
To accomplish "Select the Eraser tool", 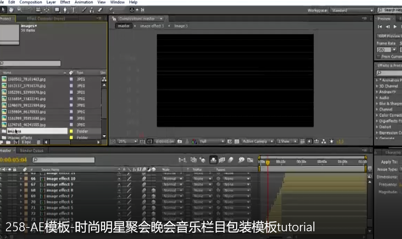I will click(x=100, y=10).
